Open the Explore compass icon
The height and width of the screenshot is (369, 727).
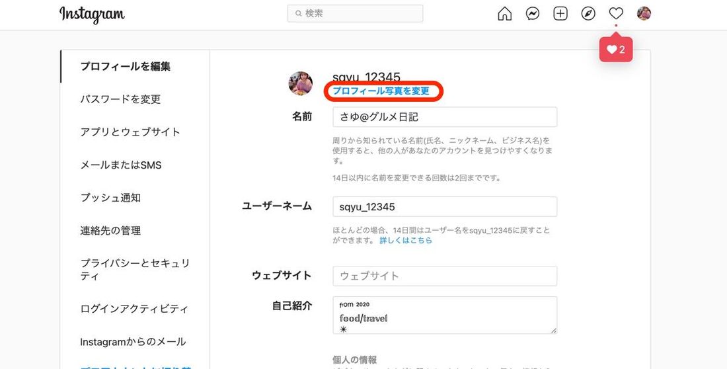tap(588, 14)
